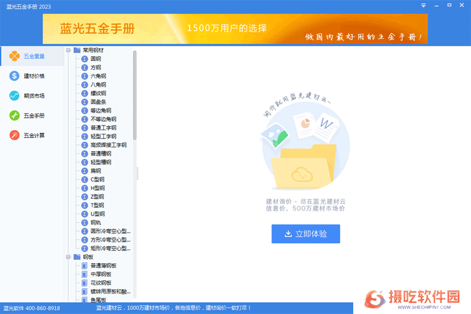The width and height of the screenshot is (471, 314).
Task: Click the green wrench 五金手册 icon
Action: pos(14,115)
